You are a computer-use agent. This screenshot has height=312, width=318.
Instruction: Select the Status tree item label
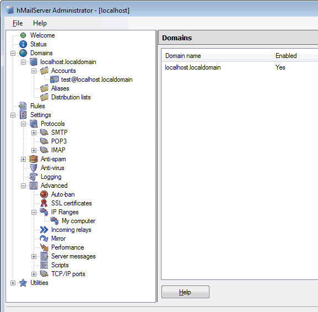tap(39, 44)
